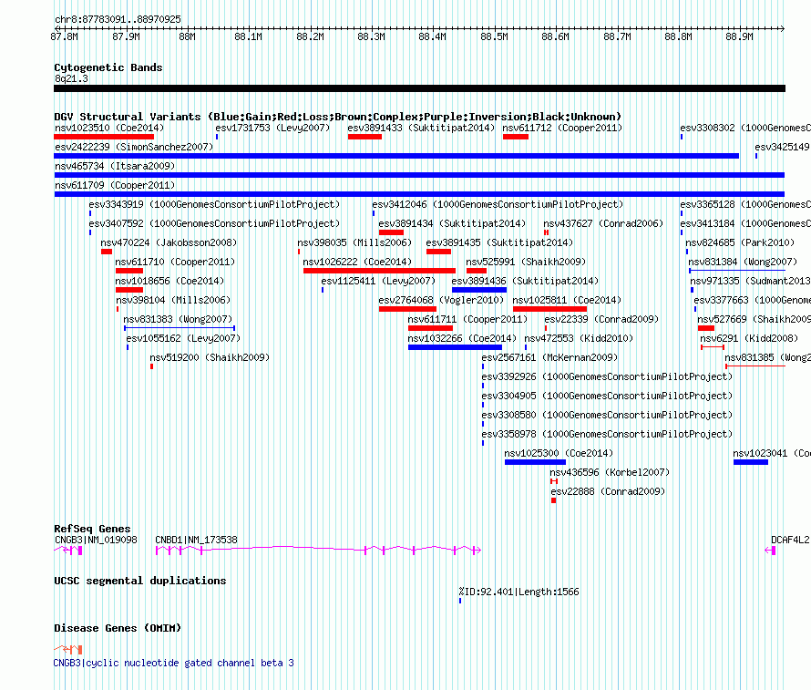Click the esv1055162 (Levy2007) label
The height and width of the screenshot is (690, 811).
coord(183,338)
